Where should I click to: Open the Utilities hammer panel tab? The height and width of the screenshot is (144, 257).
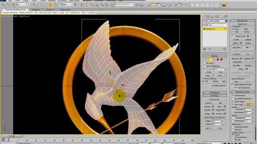[x=226, y=16]
